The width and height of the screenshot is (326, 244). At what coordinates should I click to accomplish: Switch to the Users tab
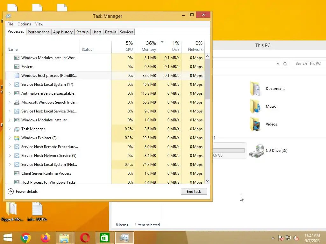click(97, 32)
